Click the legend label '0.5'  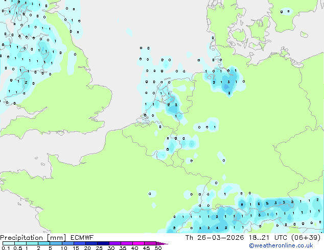point(18,248)
